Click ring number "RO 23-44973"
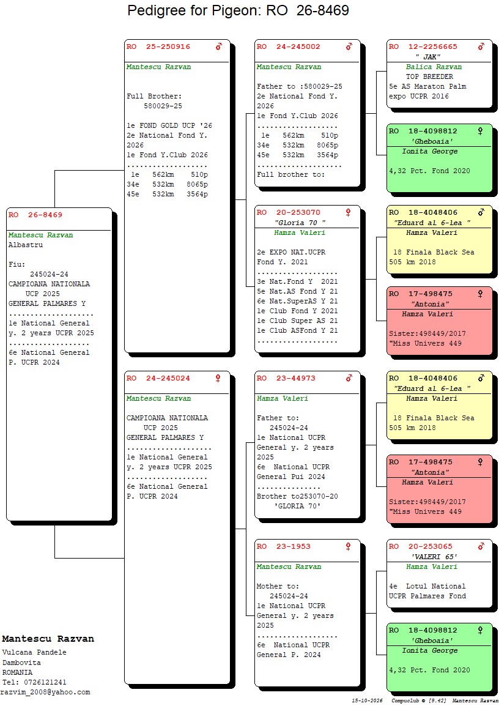Screen dimensions: 499x717 (286, 378)
